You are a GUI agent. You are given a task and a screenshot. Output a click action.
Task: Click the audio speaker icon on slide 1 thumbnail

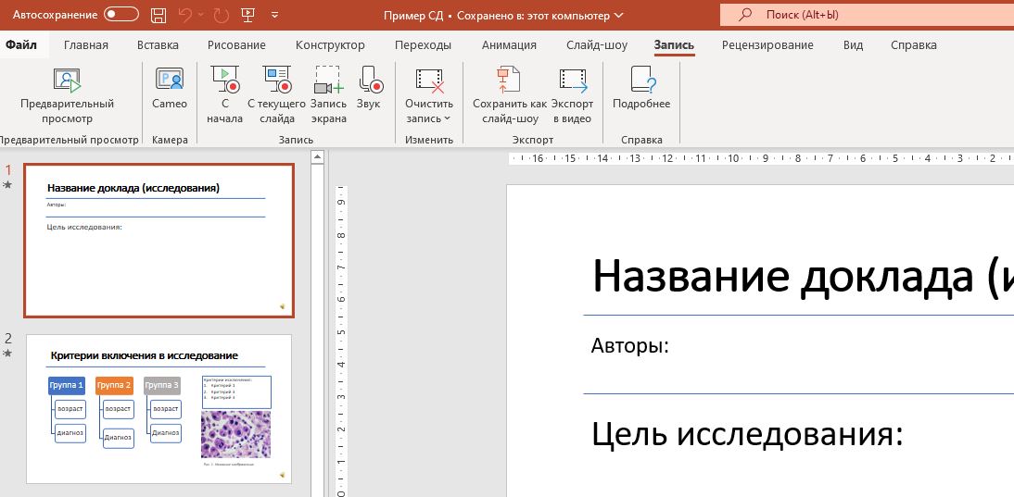click(282, 305)
